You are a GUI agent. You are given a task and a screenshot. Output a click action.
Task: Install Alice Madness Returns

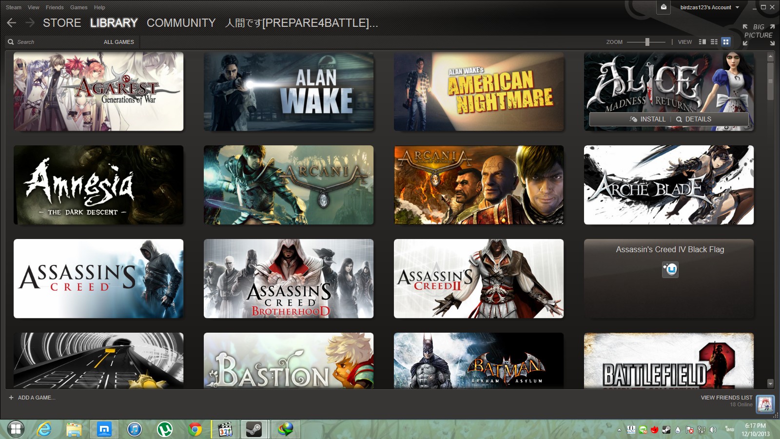648,119
